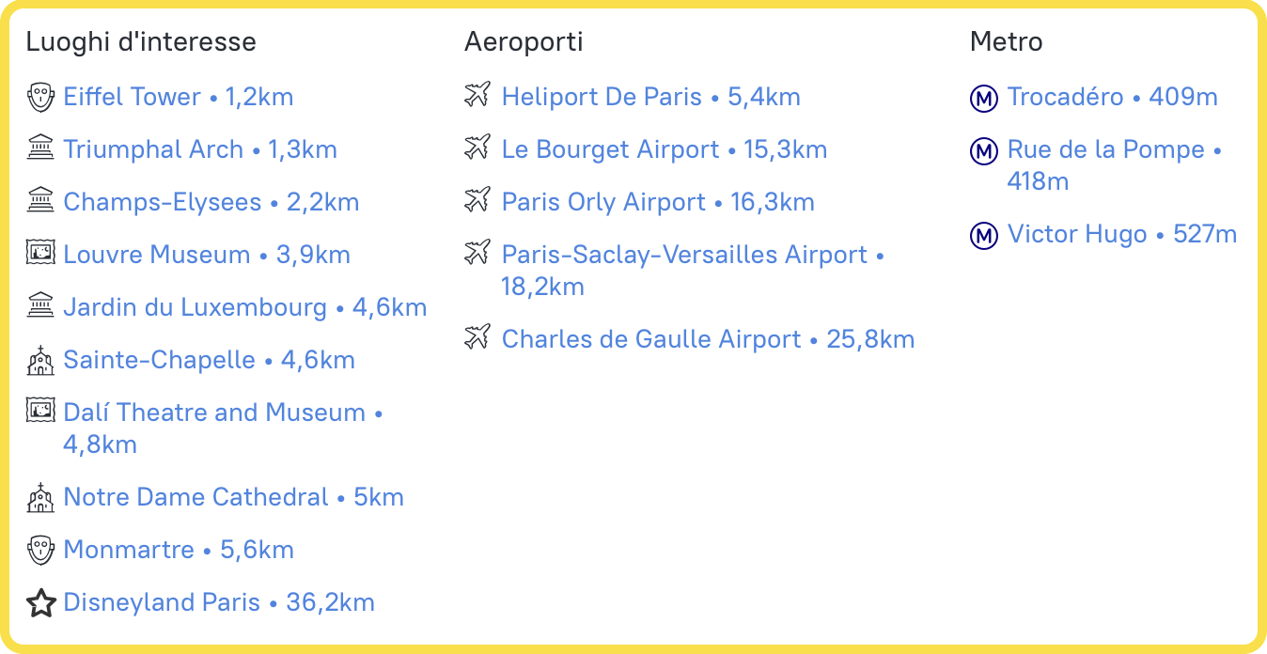This screenshot has width=1267, height=654.
Task: Click the metro M icon beside Trocadéro
Action: (x=983, y=98)
